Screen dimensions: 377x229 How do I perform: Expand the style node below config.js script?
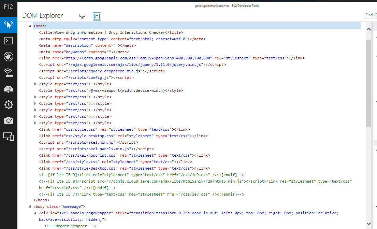[35, 84]
